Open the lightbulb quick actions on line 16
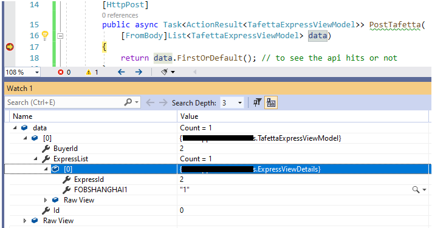432x228 pixels. click(45, 36)
